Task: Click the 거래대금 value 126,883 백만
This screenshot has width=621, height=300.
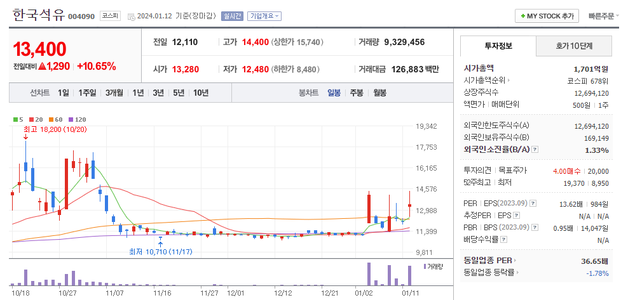Action: 415,70
